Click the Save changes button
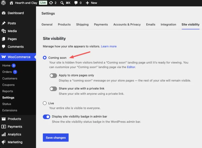The image size is (202, 148). (56, 137)
